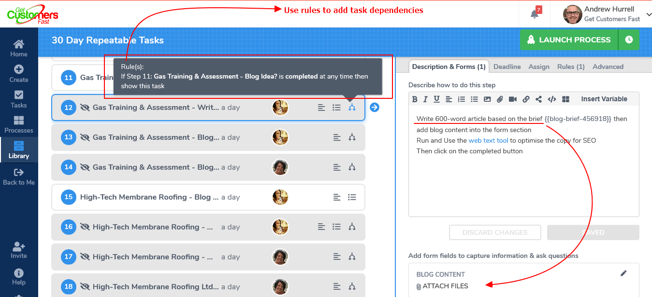The height and width of the screenshot is (297, 652).
Task: Toggle the hidden eye icon on step 12
Action: click(86, 108)
